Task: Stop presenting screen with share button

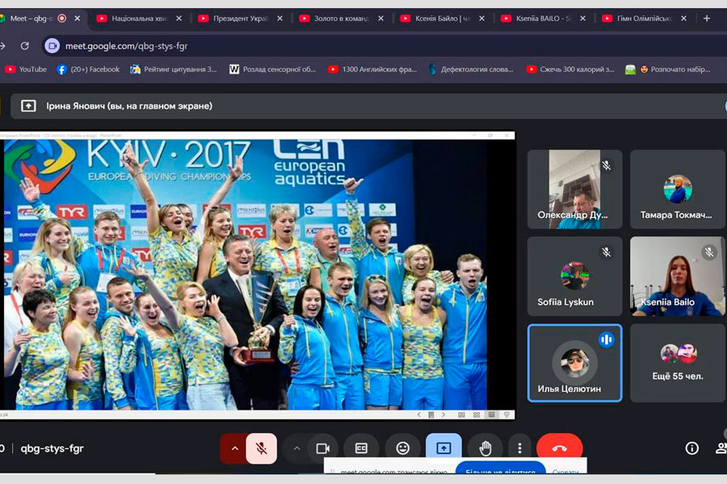Action: click(443, 449)
